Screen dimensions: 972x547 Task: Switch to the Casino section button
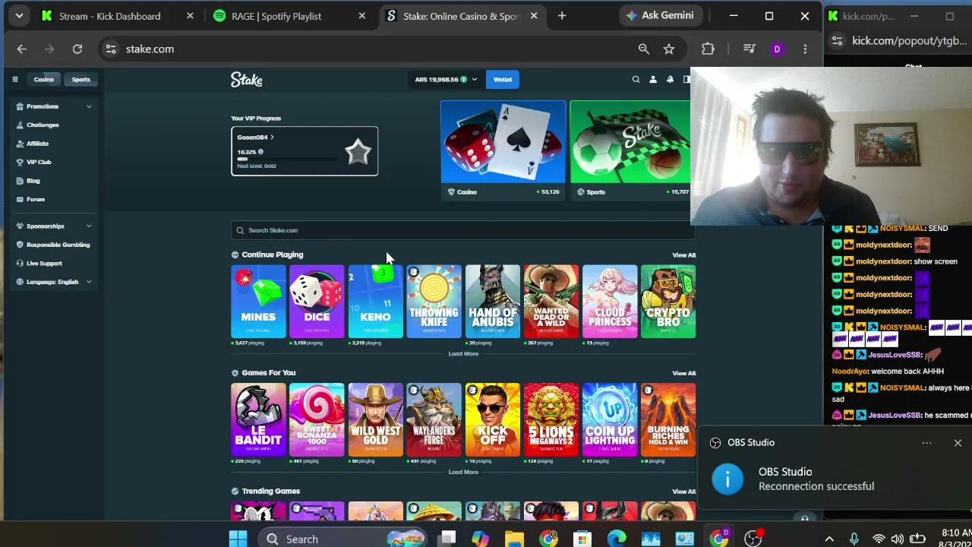(43, 79)
